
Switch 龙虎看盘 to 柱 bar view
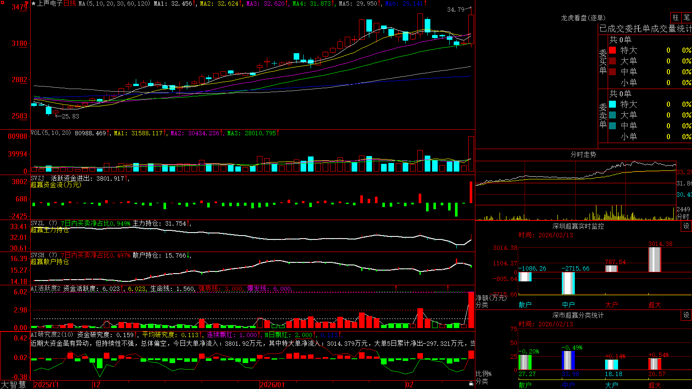676,18
